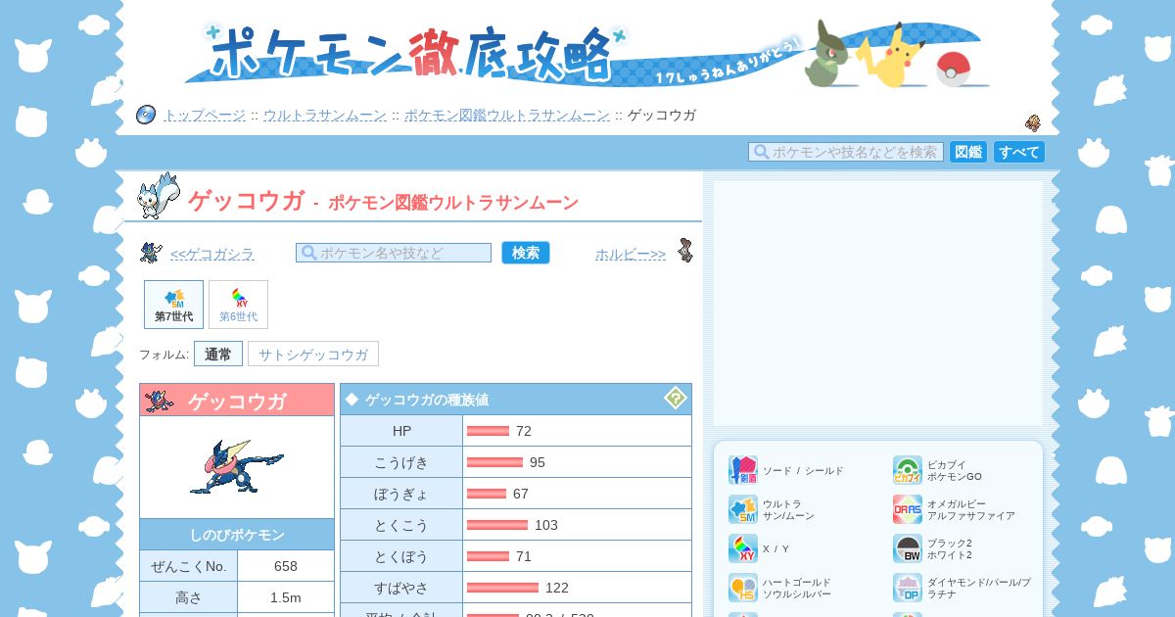Click the X / Y game icon in the sidebar
Screen dimensions: 1175x617
pyautogui.click(x=742, y=548)
